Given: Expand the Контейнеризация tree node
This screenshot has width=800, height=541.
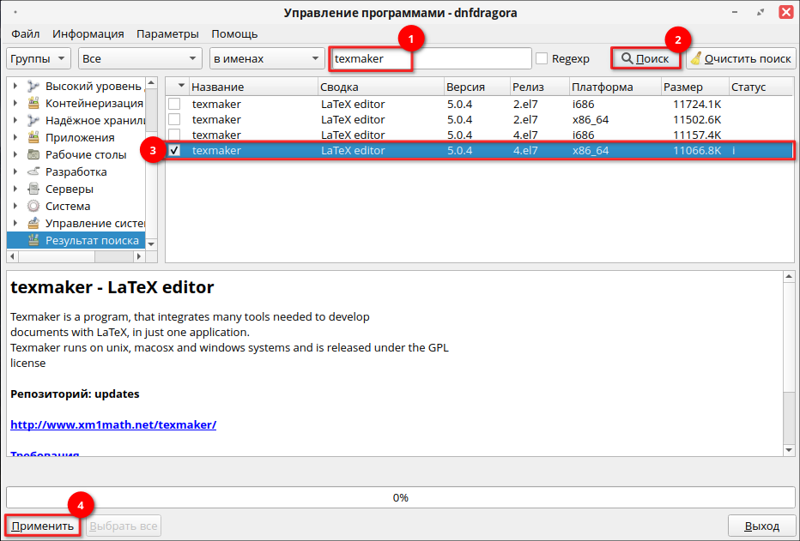Looking at the screenshot, I should 15,104.
